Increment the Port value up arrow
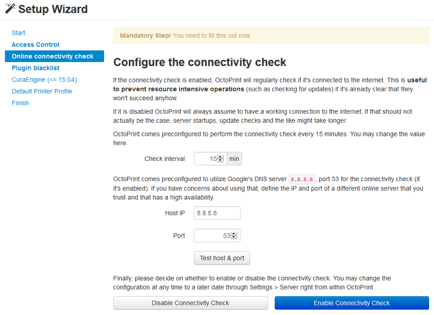This screenshot has height=315, width=434. tap(234, 234)
